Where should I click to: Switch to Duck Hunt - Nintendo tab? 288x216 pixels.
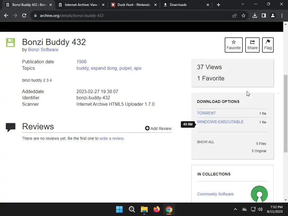click(x=134, y=5)
